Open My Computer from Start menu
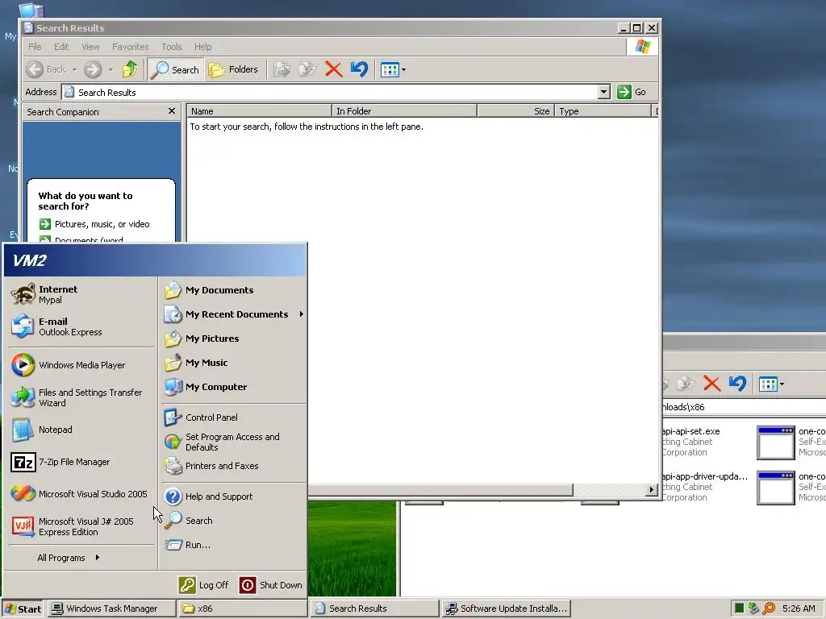Viewport: 826px width, 619px height. tap(233, 387)
